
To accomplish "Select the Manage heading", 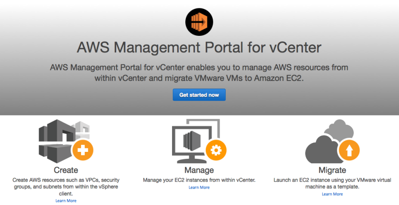I will click(x=199, y=170).
